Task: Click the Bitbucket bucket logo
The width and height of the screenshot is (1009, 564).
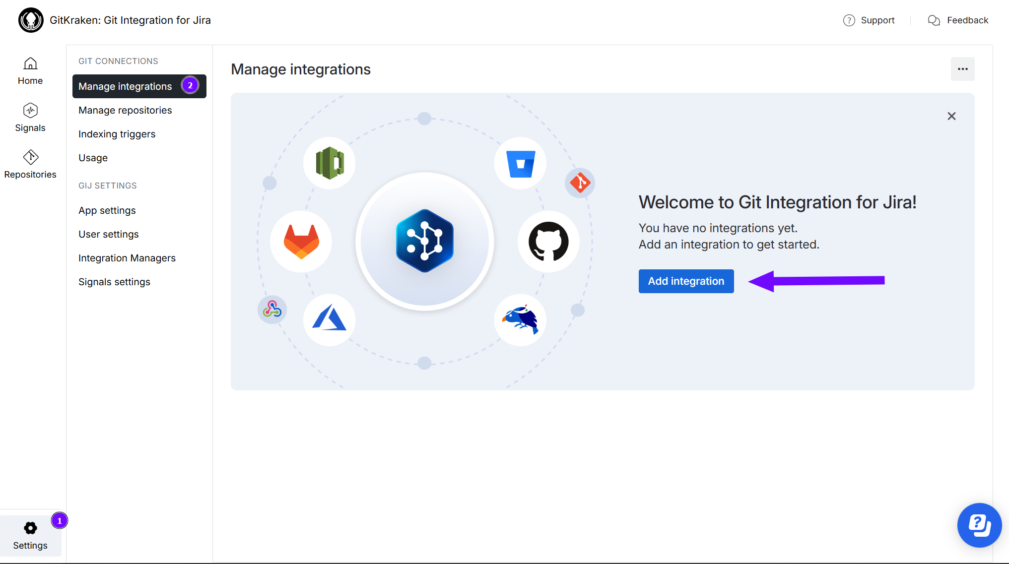Action: point(520,163)
